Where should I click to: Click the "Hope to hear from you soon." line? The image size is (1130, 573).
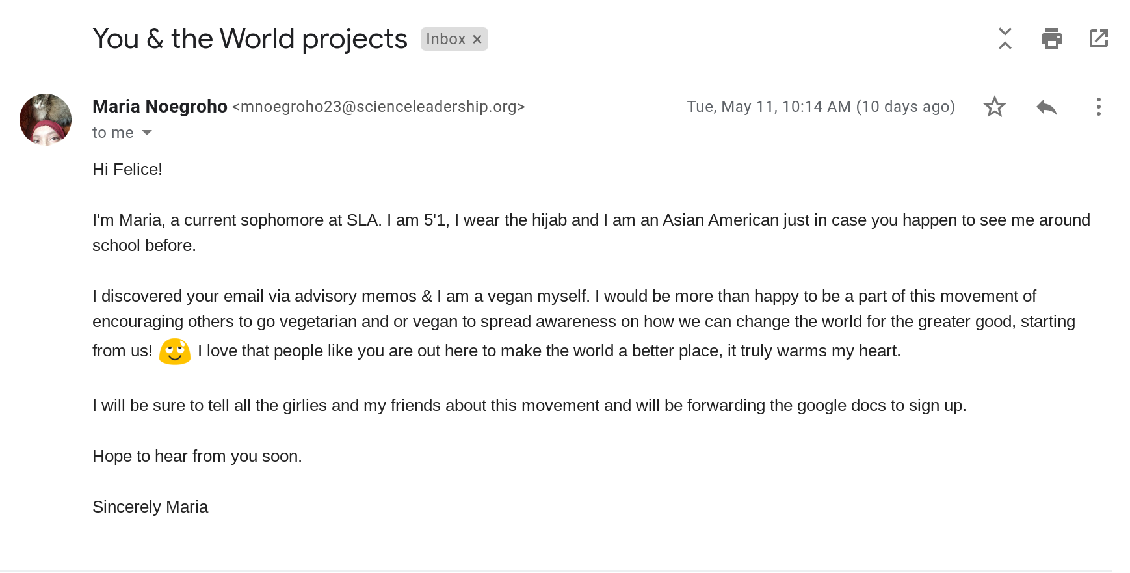(197, 456)
